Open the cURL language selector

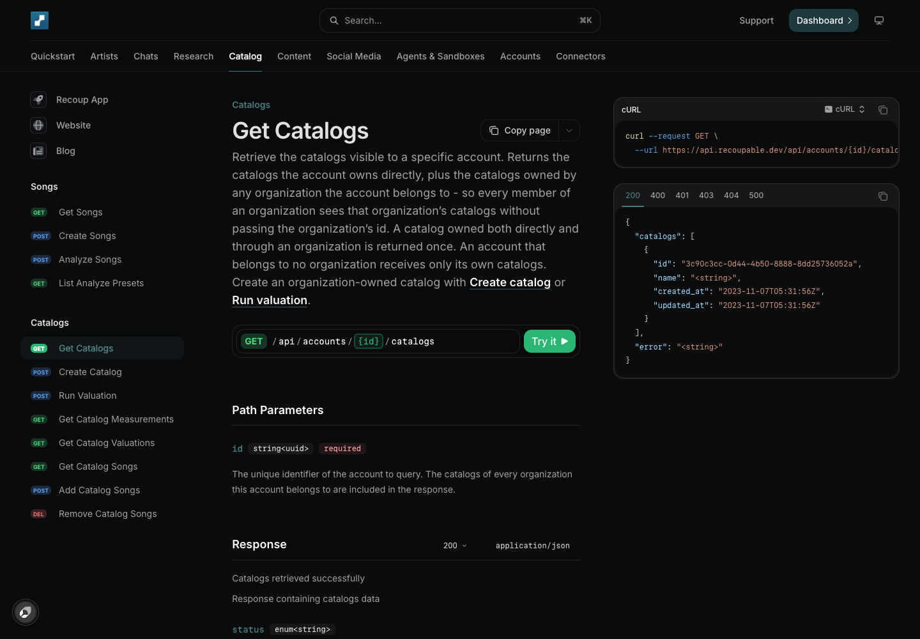point(845,109)
